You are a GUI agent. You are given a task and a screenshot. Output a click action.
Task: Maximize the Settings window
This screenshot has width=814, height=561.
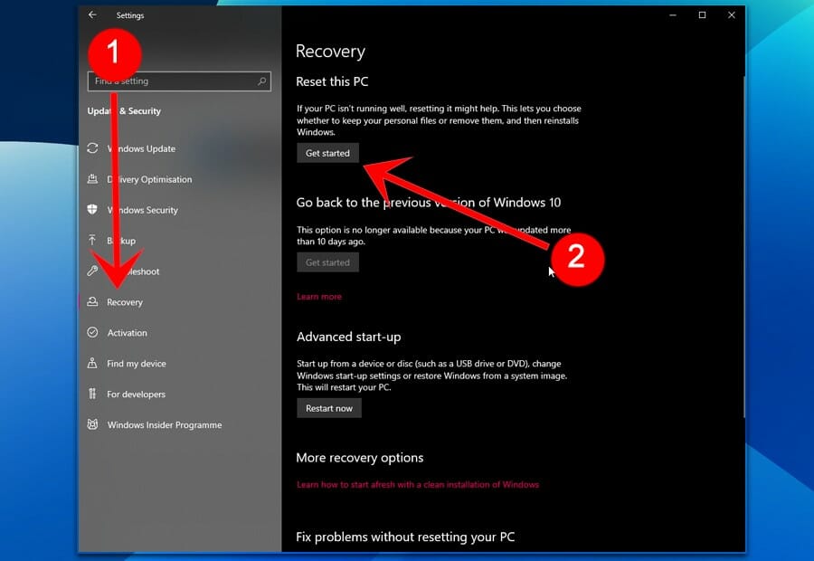(703, 15)
